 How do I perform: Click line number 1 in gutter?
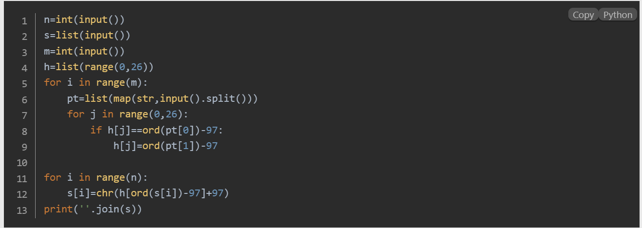pos(24,21)
